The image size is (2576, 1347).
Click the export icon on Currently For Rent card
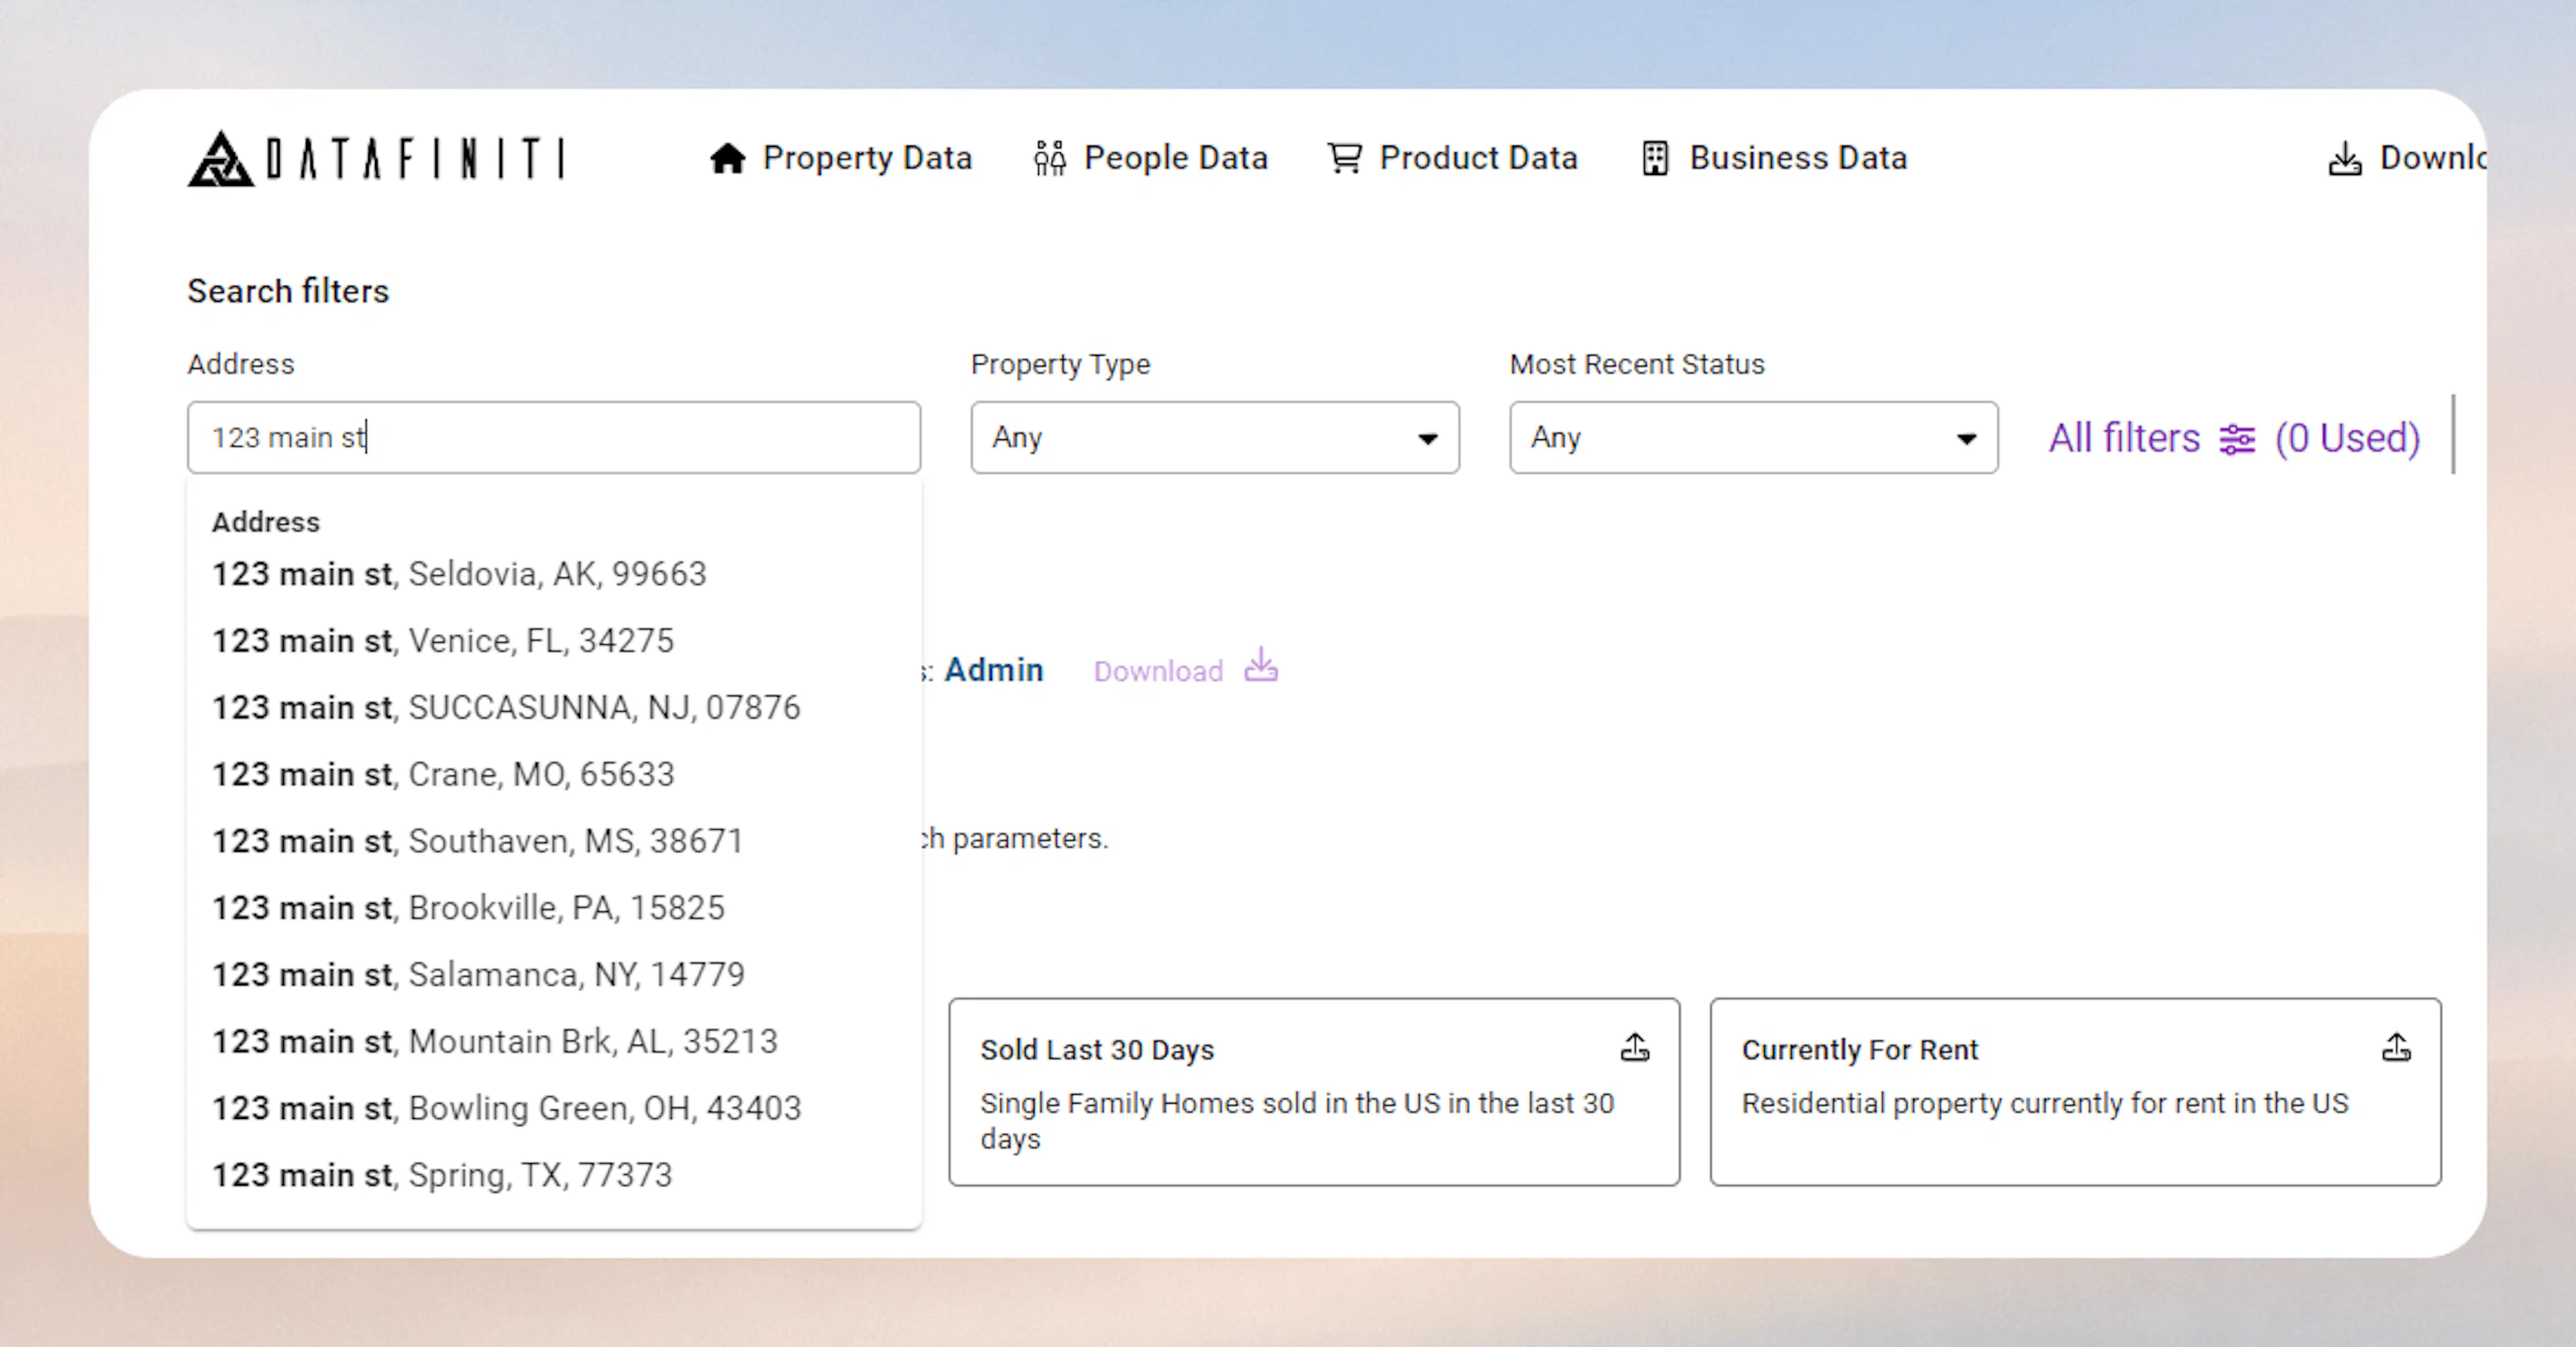point(2397,1048)
